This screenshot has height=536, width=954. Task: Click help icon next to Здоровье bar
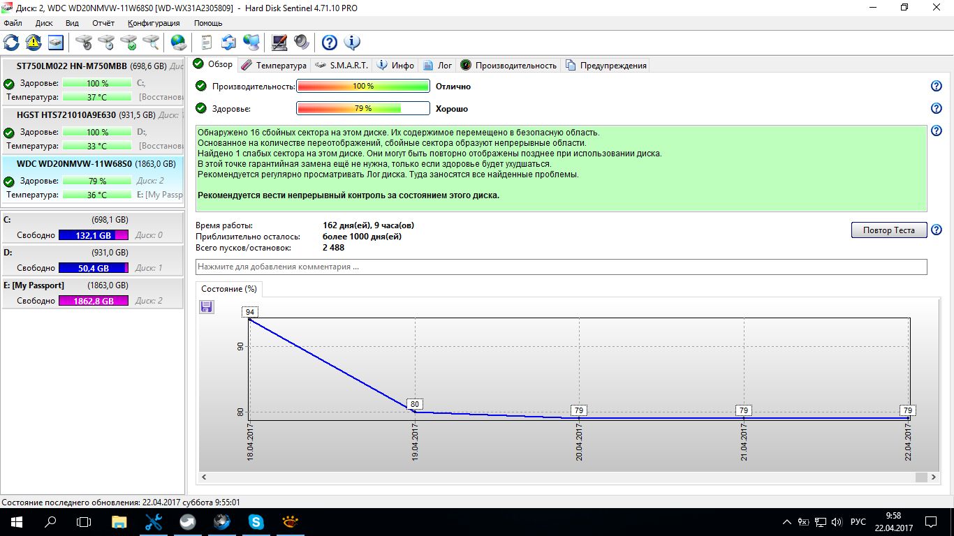coord(937,109)
